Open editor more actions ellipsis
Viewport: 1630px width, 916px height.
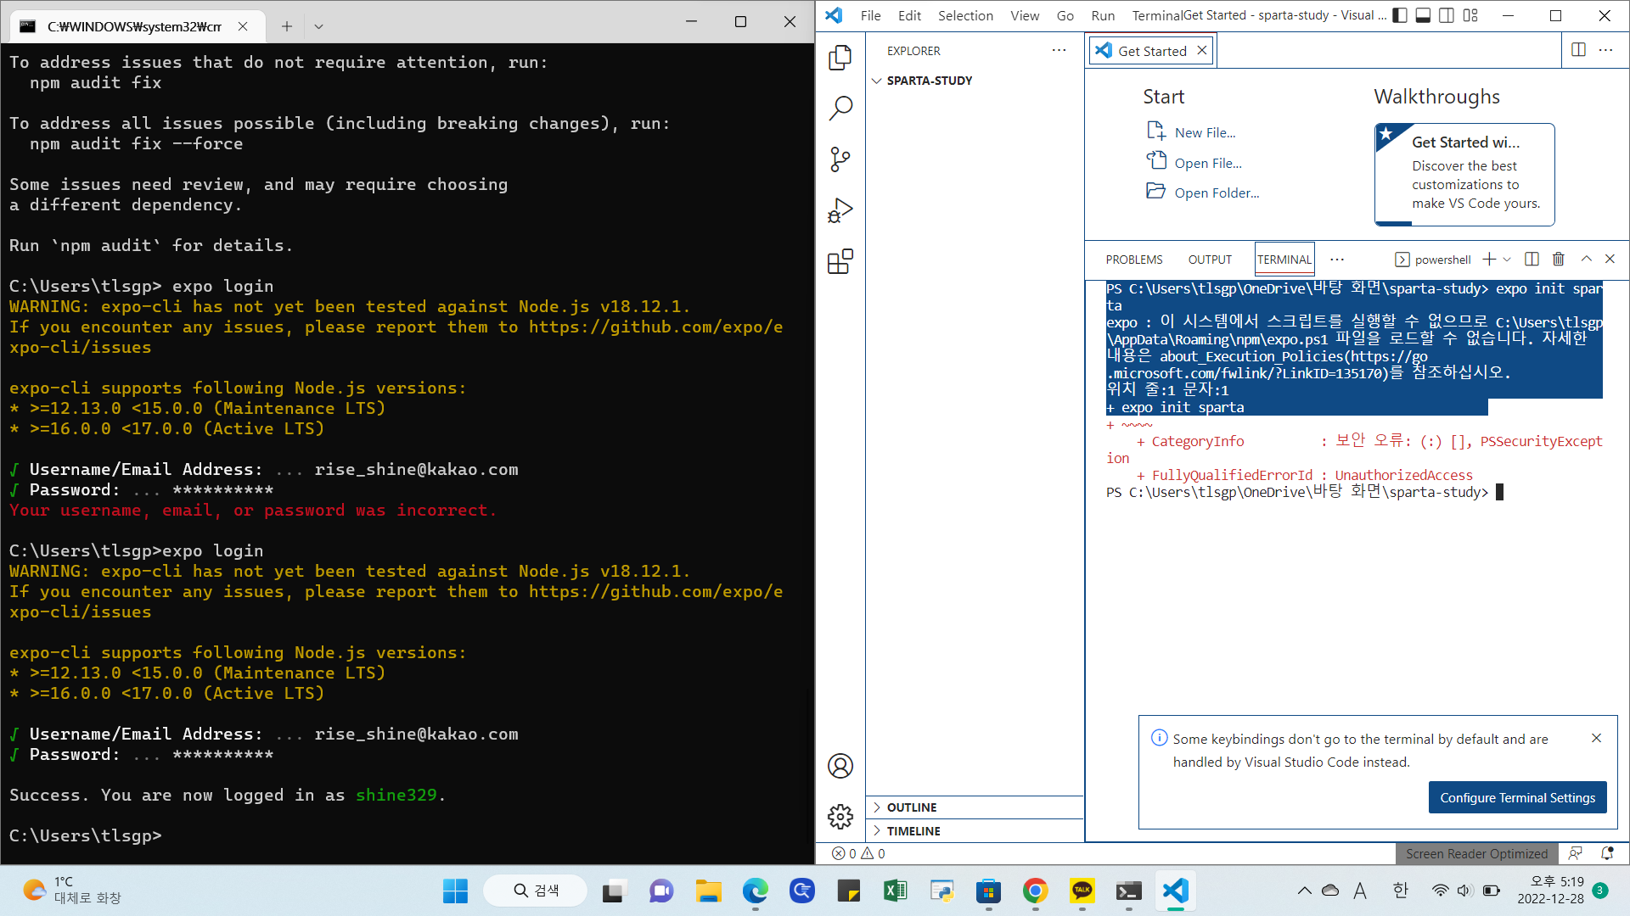1605,50
